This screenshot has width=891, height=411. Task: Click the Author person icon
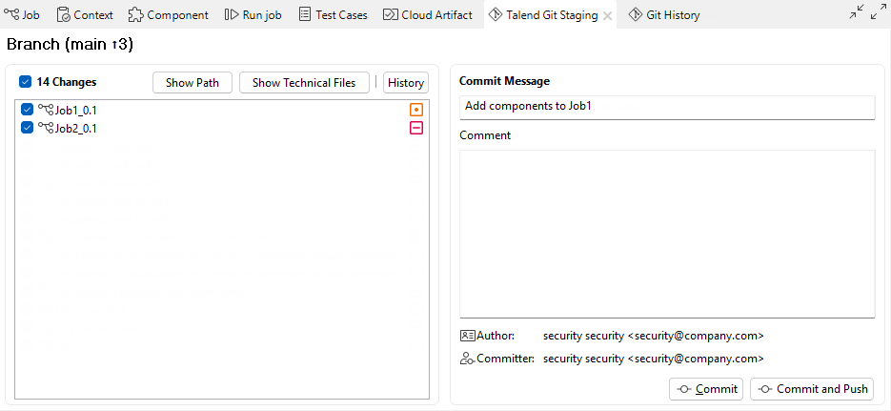467,336
